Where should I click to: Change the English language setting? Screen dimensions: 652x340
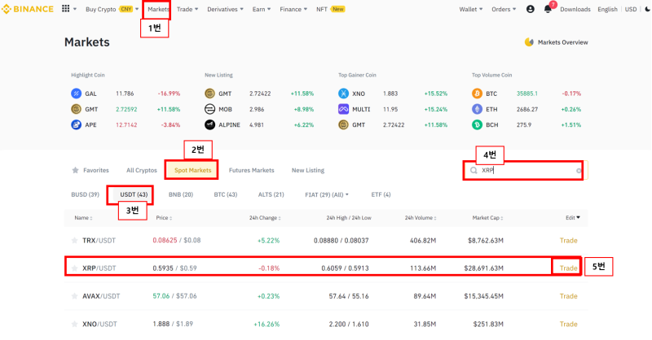(607, 9)
